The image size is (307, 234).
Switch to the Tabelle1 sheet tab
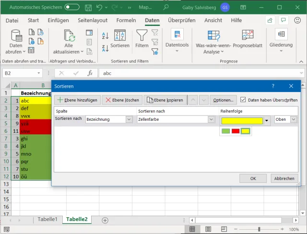[x=47, y=220]
